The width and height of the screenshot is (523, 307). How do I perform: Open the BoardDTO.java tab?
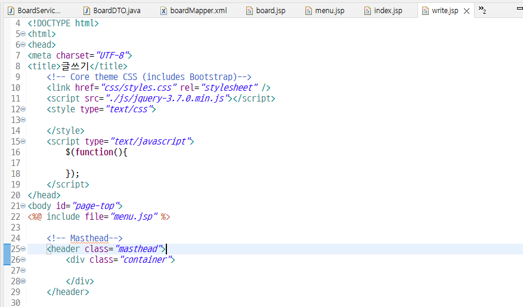[112, 11]
